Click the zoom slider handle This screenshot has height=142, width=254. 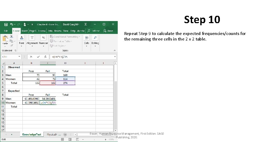(x=94, y=139)
